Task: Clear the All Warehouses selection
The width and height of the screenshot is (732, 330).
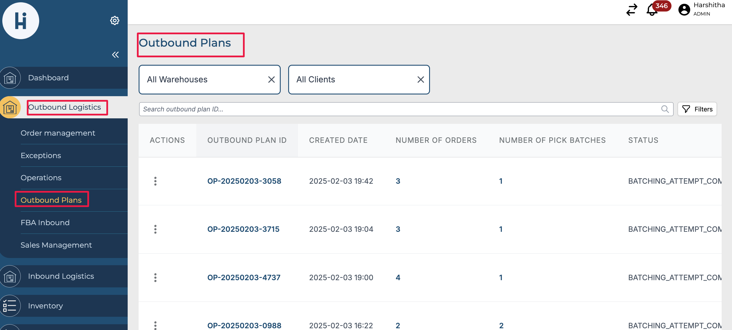Action: pyautogui.click(x=271, y=79)
